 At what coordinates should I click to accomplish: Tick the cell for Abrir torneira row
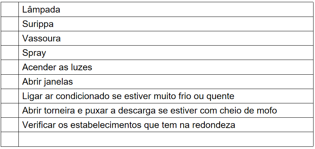[x=10, y=110]
